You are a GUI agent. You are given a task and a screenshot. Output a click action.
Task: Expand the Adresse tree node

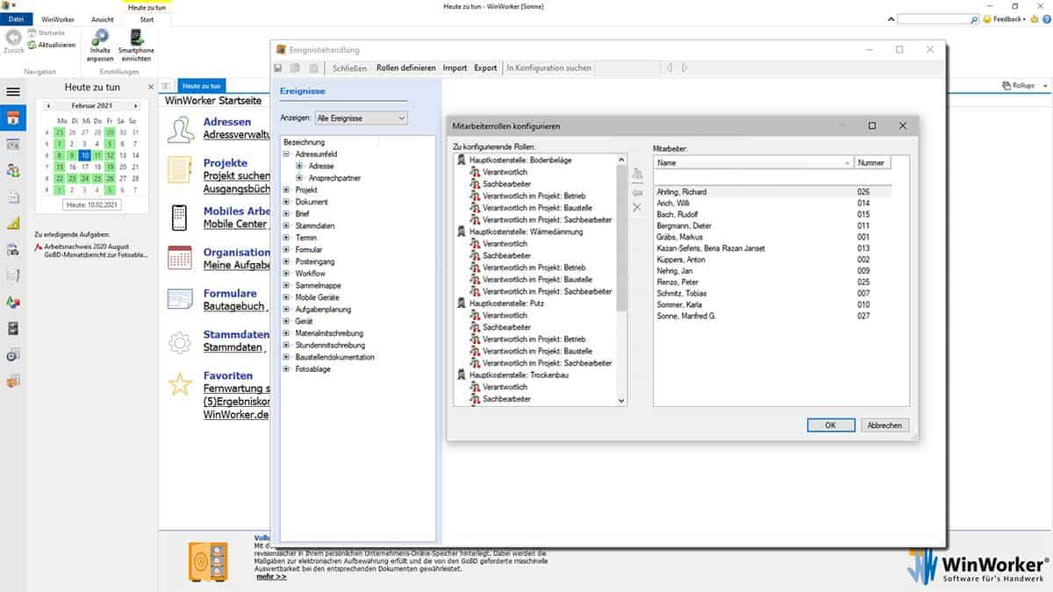(300, 166)
